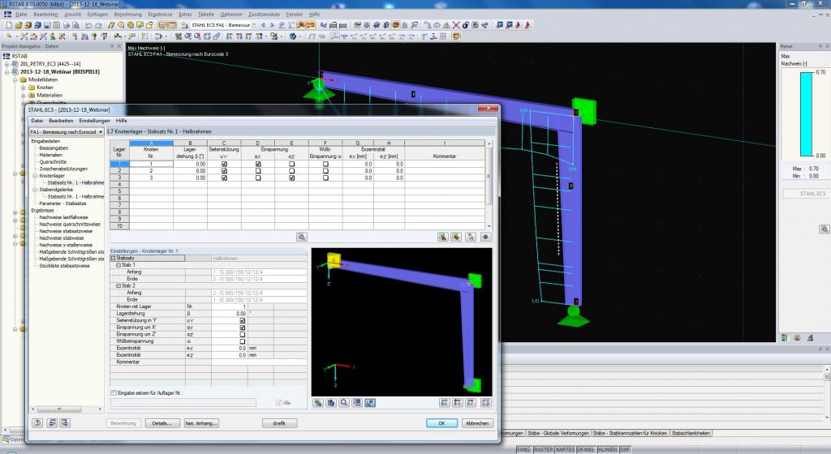
Task: Click the cyan color scale bar in Panel
Action: 807,113
